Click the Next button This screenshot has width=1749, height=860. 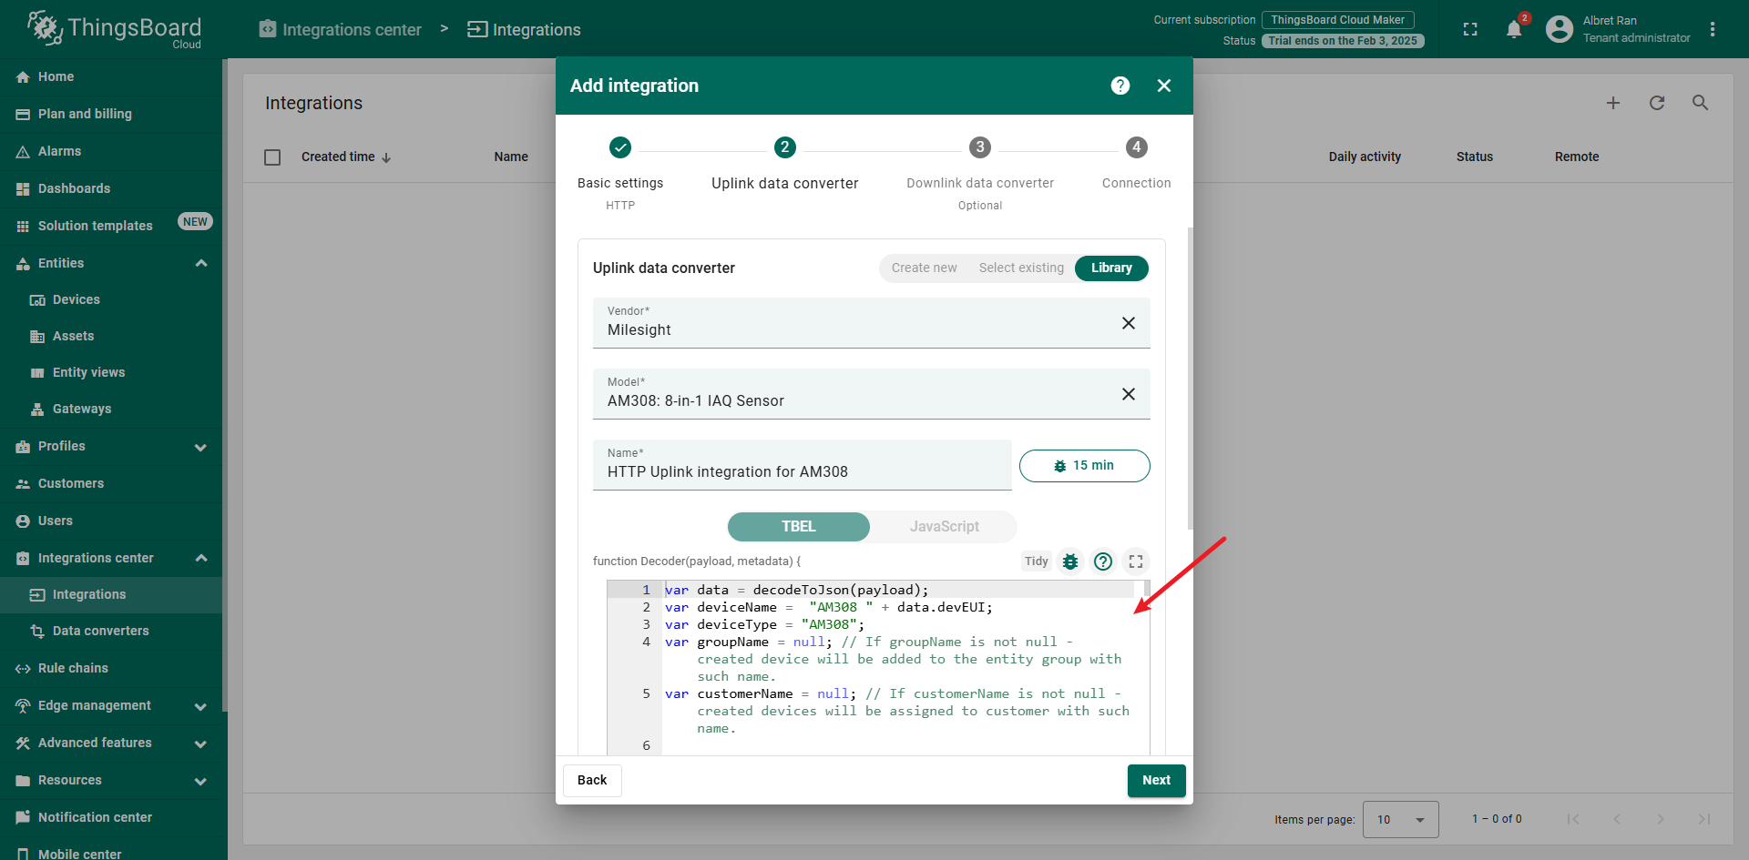coord(1156,781)
